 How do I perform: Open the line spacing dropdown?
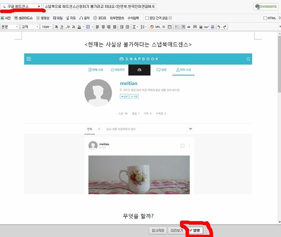(135, 27)
